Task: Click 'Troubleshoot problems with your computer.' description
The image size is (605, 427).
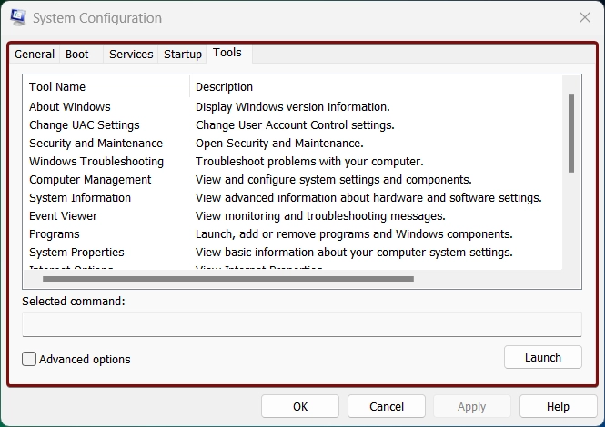Action: (309, 161)
